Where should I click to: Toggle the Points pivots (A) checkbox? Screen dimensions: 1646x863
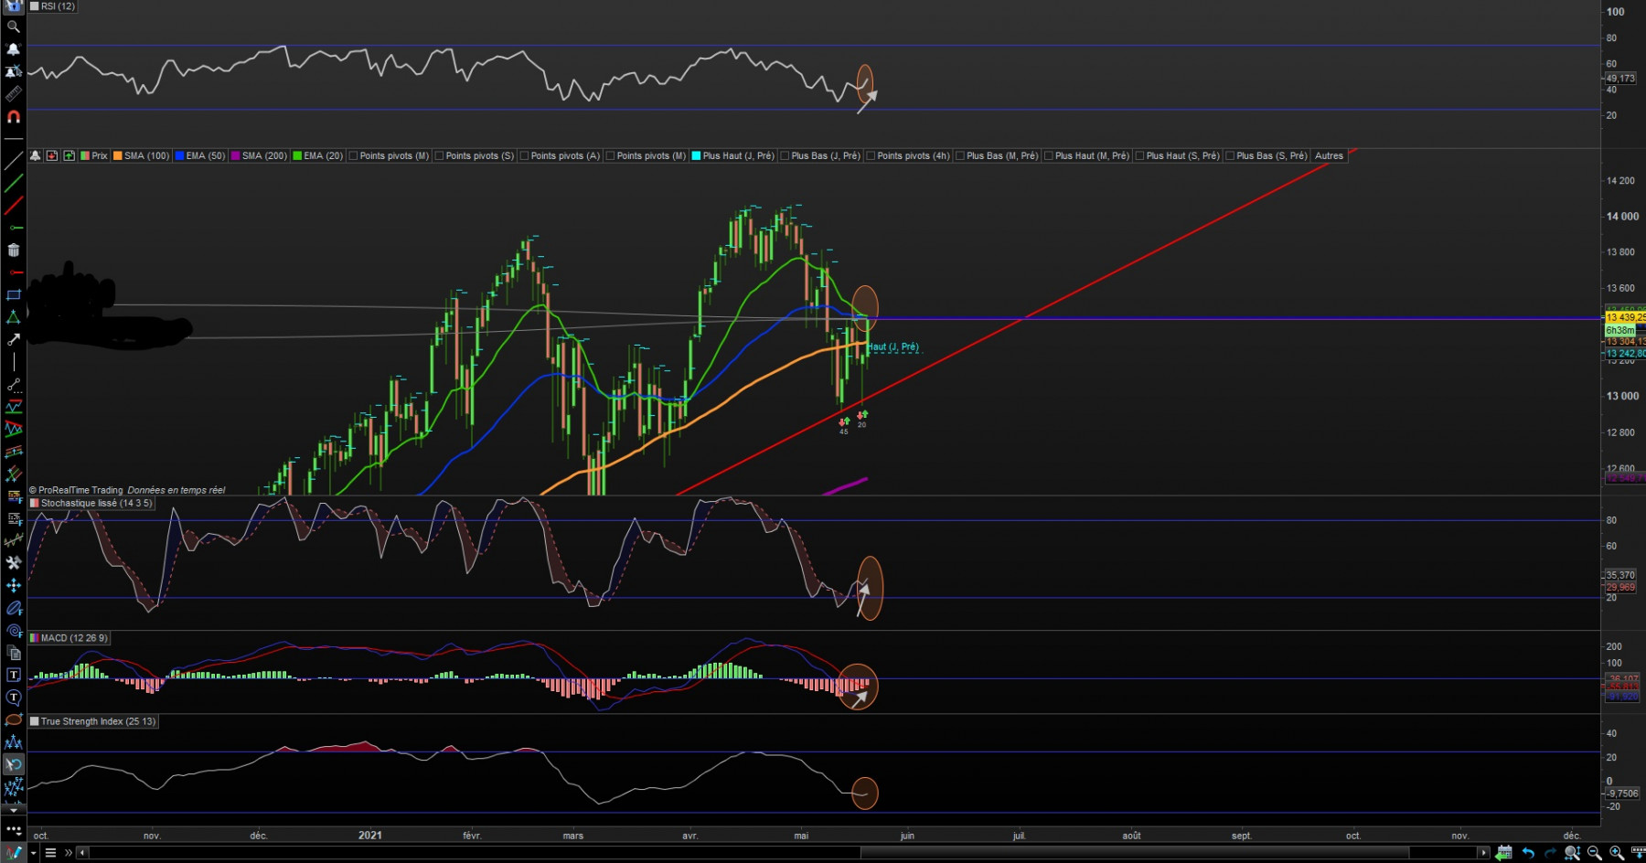point(524,155)
